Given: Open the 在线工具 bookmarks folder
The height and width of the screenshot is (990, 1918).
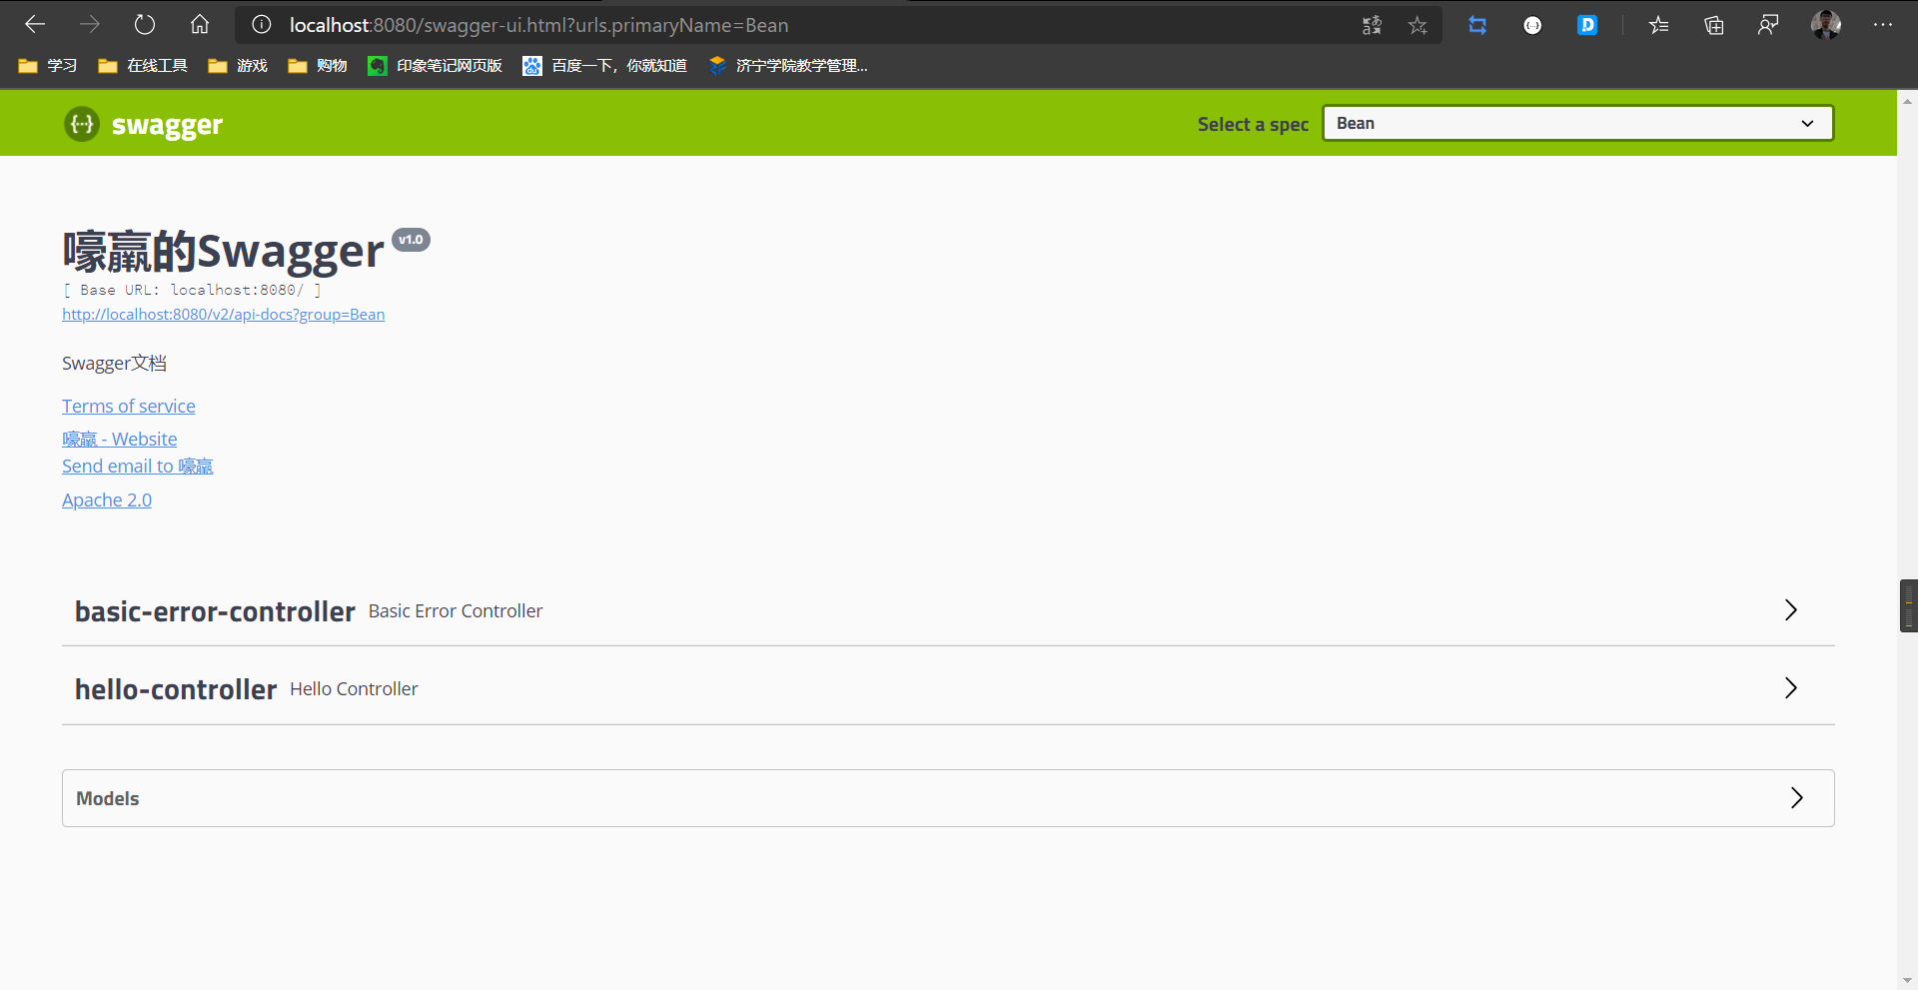Looking at the screenshot, I should (x=143, y=66).
